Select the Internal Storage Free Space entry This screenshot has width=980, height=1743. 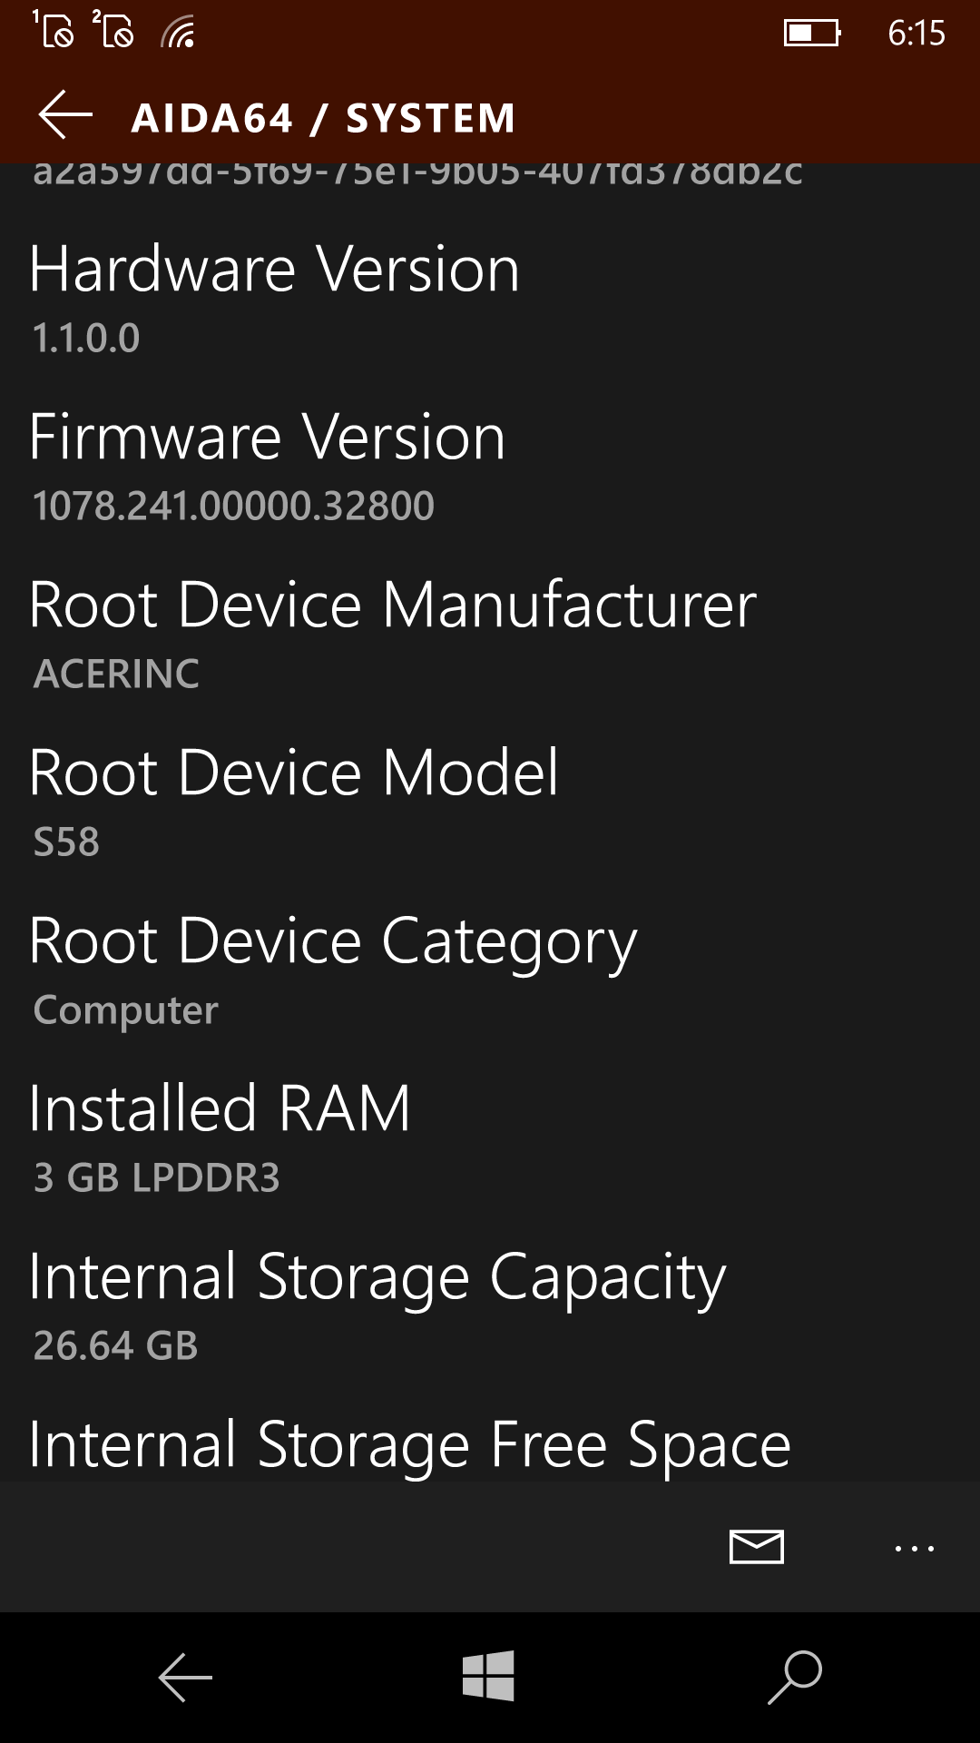[x=409, y=1443]
